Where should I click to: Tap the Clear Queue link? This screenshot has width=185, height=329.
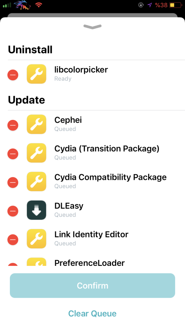(92, 314)
